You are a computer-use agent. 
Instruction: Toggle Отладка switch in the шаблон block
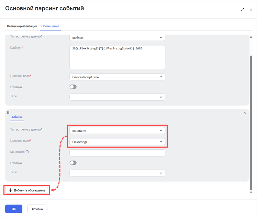click(x=73, y=87)
